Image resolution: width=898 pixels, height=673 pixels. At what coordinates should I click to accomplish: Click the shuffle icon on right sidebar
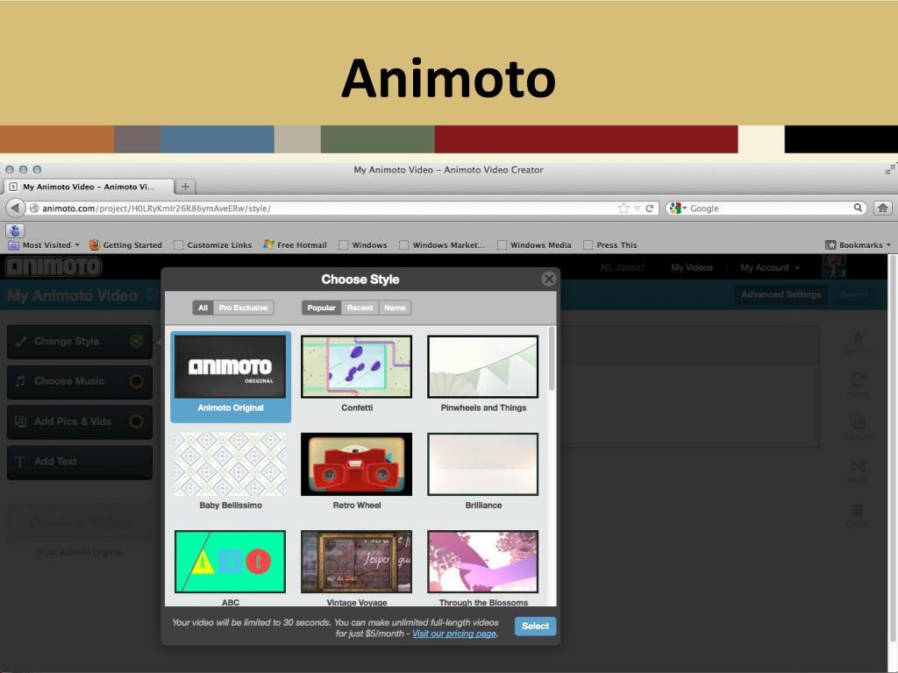coord(858,466)
